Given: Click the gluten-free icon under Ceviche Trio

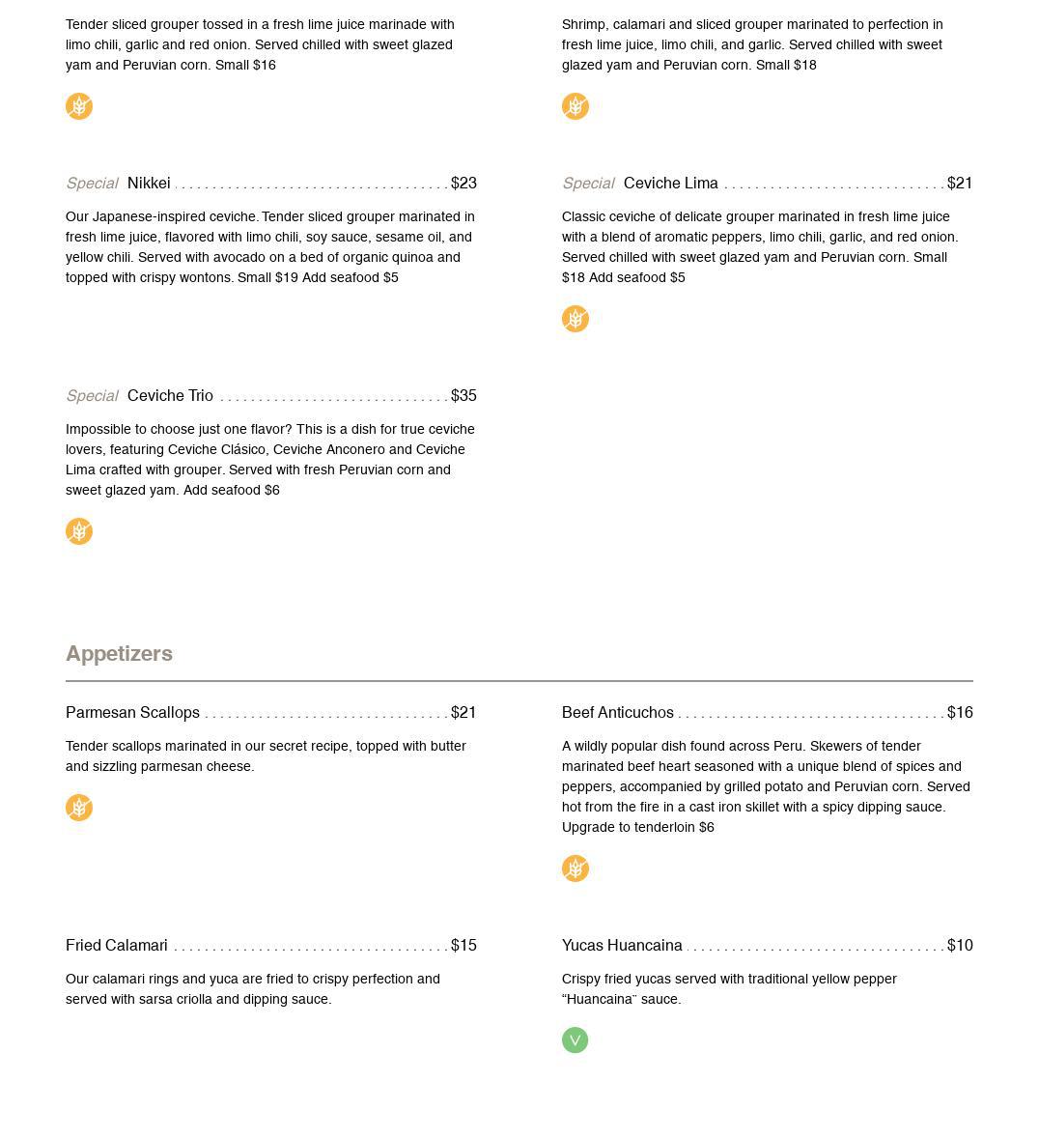Looking at the screenshot, I should [79, 531].
